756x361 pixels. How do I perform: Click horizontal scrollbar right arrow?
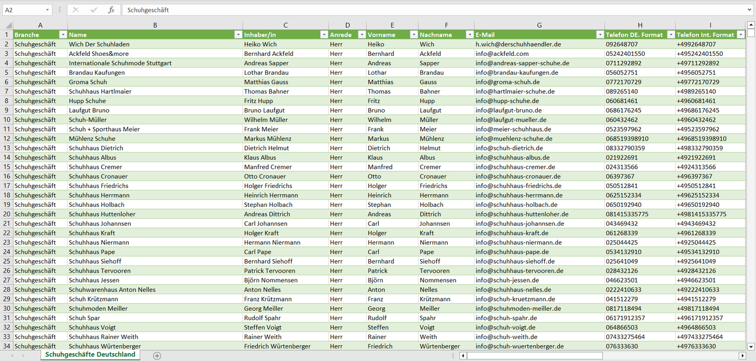pos(742,355)
